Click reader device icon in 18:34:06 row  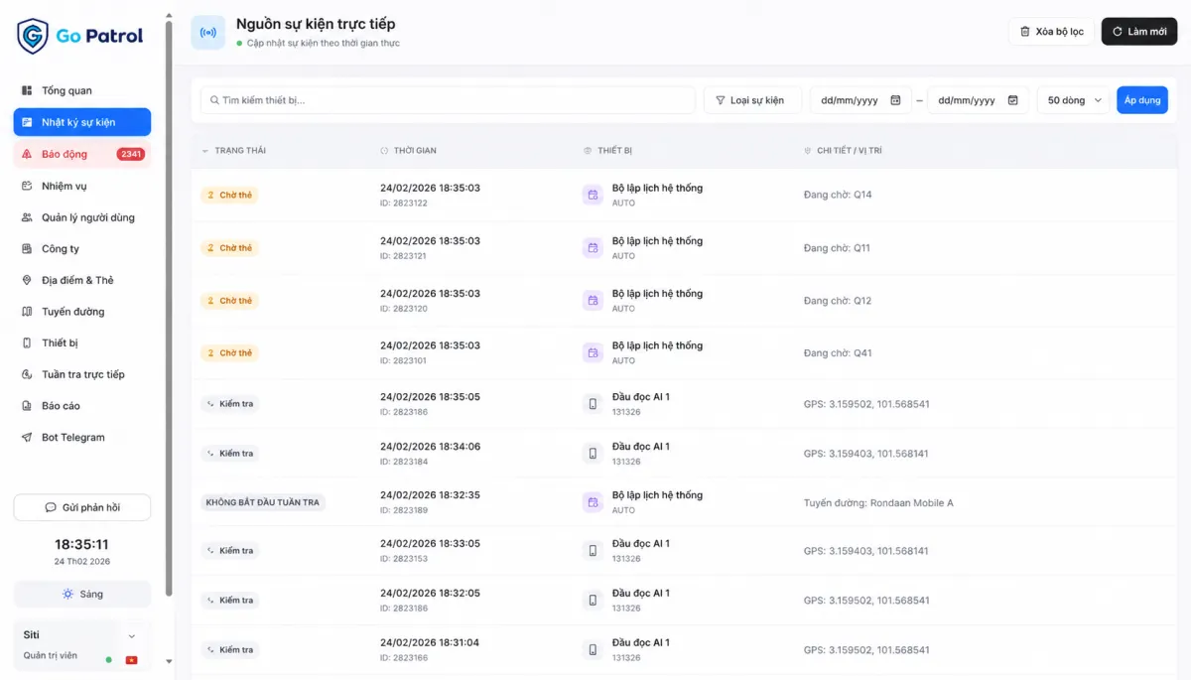tap(593, 454)
